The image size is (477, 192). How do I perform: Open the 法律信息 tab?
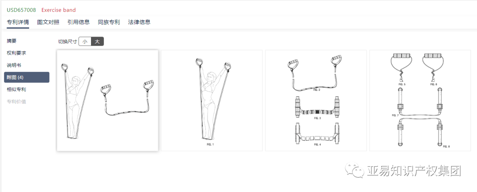139,22
